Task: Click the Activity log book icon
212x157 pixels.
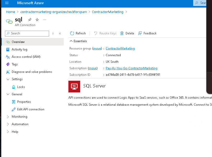Action: point(8,49)
